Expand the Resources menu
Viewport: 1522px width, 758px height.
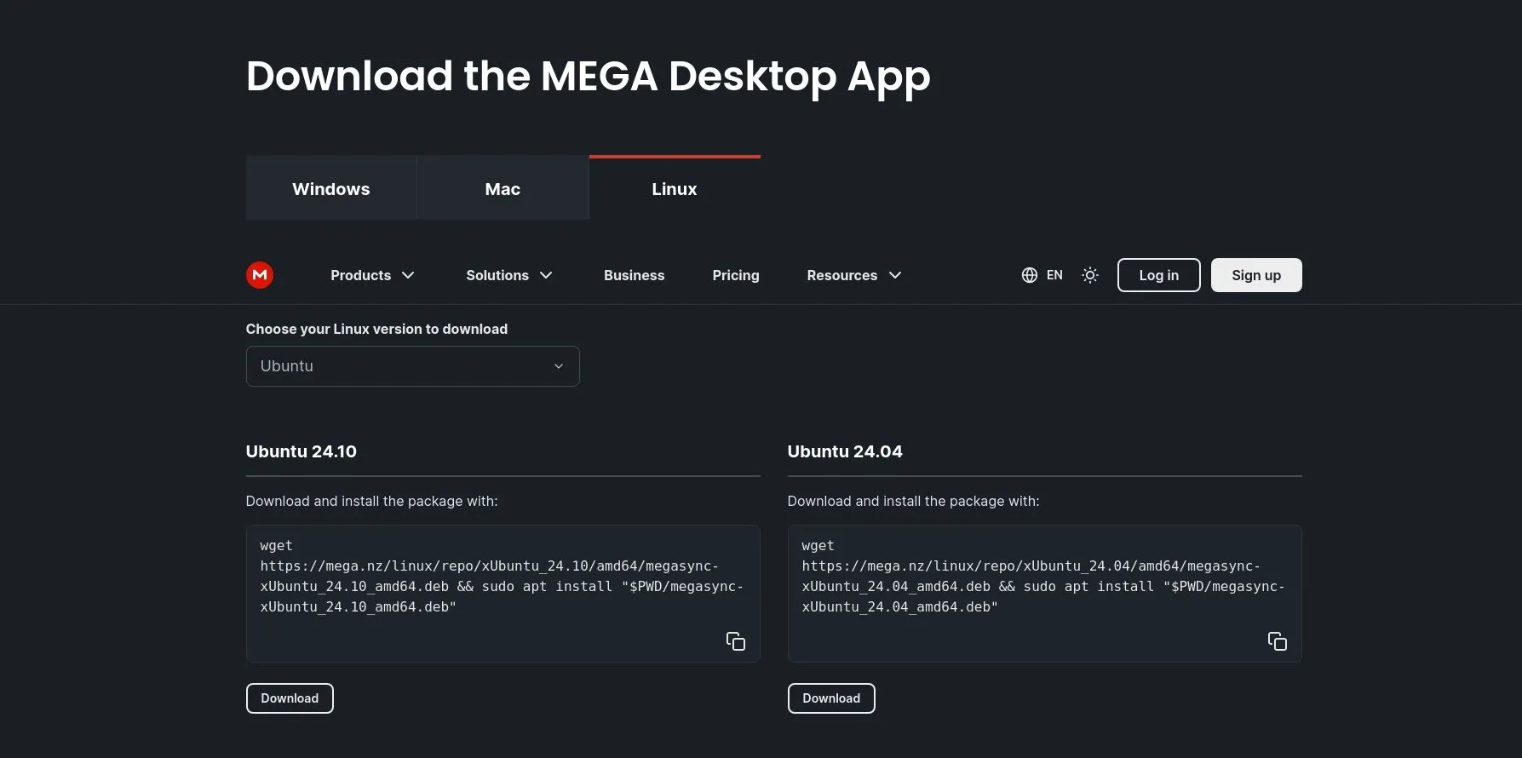click(x=854, y=275)
